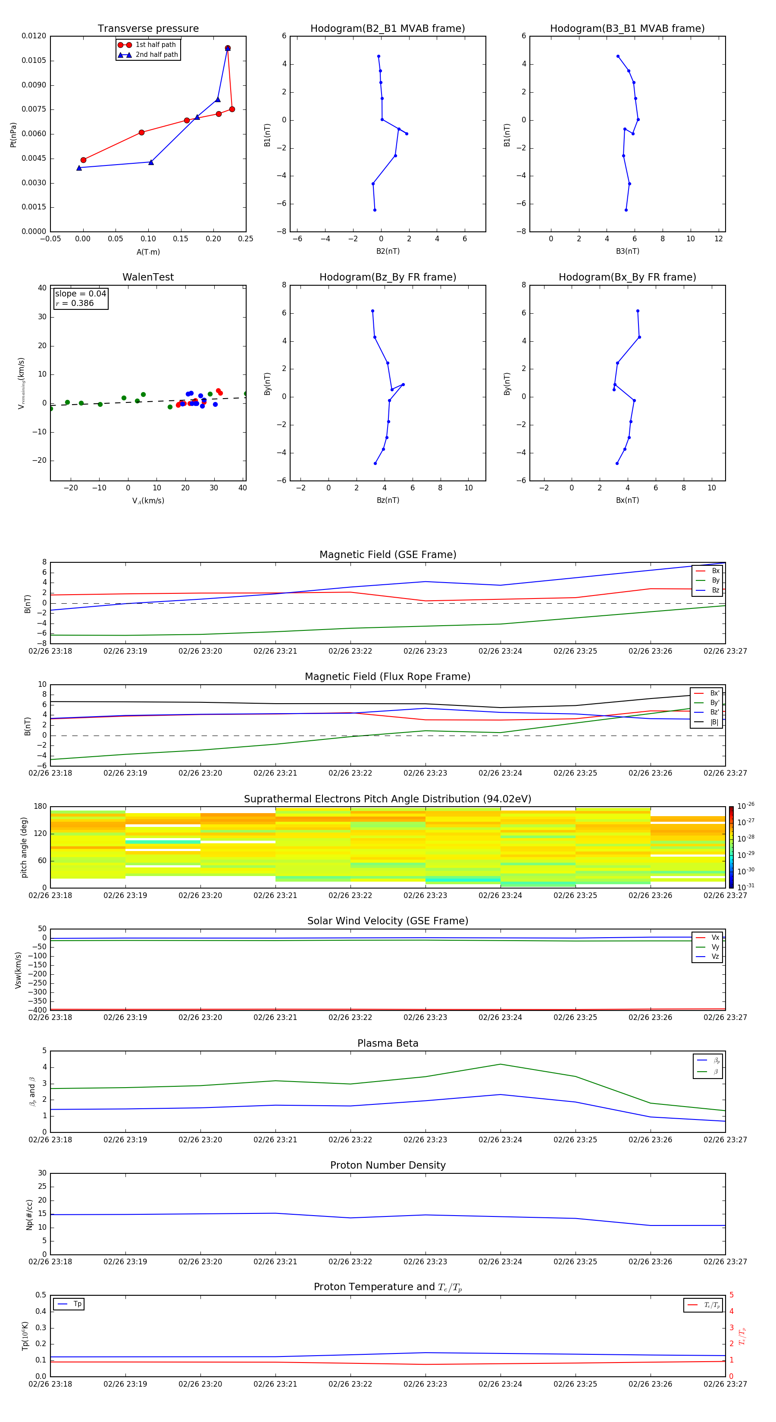Screen dimensions: 776x1422
Task: Click 'By' legend entry in GSE magnetic plot
Action: pyautogui.click(x=707, y=581)
